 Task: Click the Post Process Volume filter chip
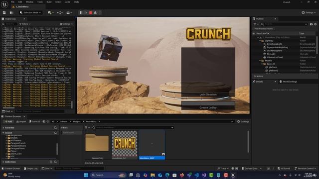click(264, 29)
